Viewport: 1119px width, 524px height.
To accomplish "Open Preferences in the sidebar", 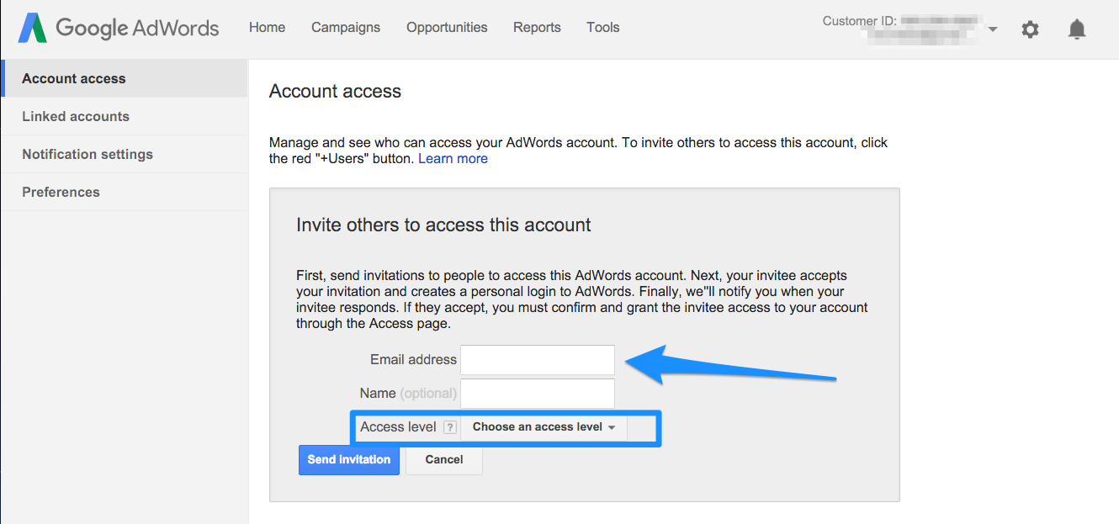I will 125,192.
